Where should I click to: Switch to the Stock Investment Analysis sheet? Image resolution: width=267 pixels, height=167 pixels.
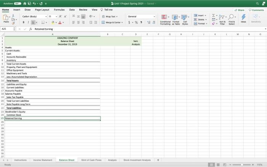[137, 160]
